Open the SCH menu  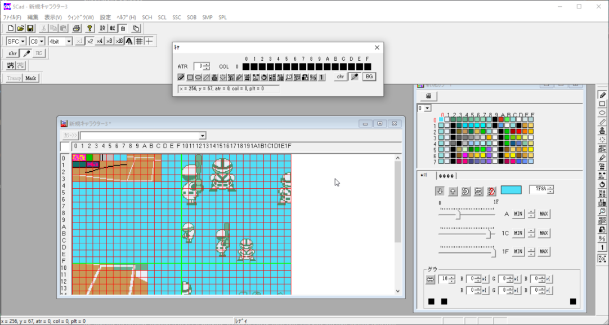coord(147,17)
